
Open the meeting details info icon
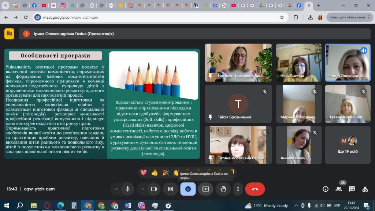[x=325, y=189]
